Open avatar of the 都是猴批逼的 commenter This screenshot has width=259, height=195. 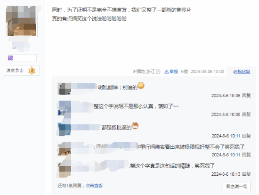[x=65, y=130]
